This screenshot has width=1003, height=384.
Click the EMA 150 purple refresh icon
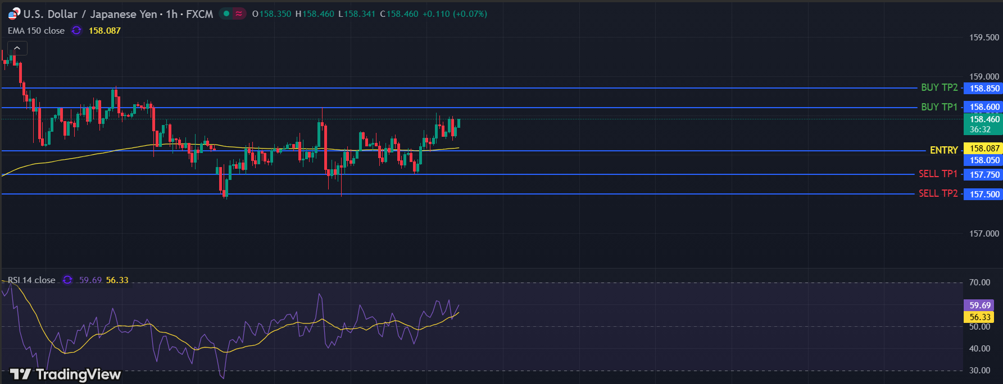(x=76, y=31)
